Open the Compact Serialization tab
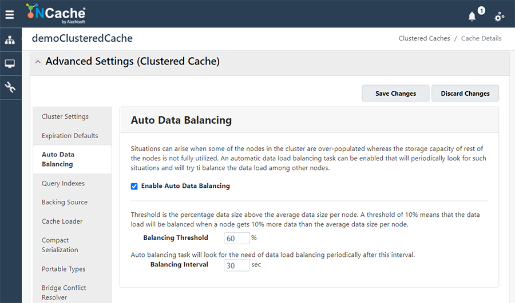Screen dimensions: 515x303 (60, 245)
